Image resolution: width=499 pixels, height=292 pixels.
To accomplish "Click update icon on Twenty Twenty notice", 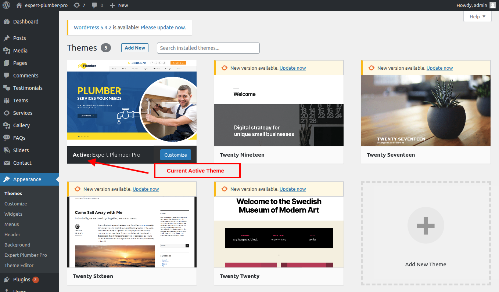I will 224,189.
